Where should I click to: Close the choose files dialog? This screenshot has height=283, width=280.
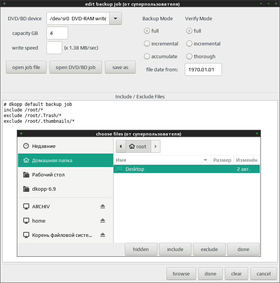click(x=257, y=133)
